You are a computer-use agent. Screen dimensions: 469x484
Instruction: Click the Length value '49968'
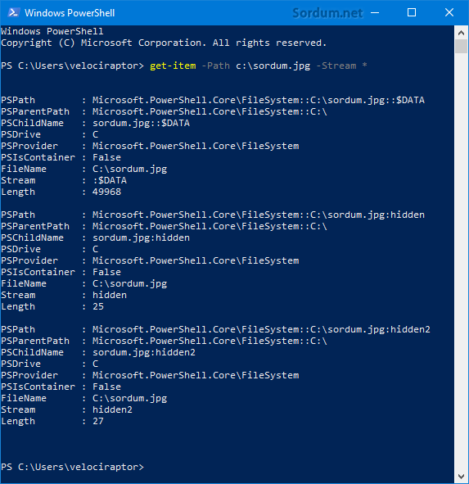tap(106, 192)
